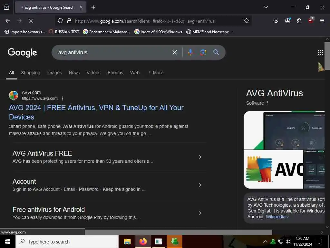Image resolution: width=330 pixels, height=248 pixels.
Task: Switch to the Videos tab
Action: (94, 73)
